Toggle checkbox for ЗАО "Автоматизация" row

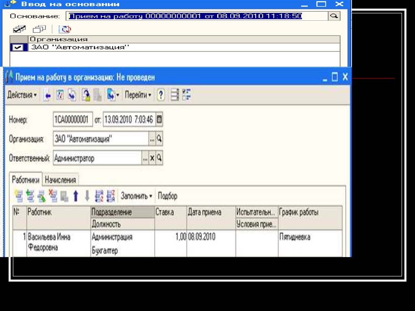(x=19, y=47)
